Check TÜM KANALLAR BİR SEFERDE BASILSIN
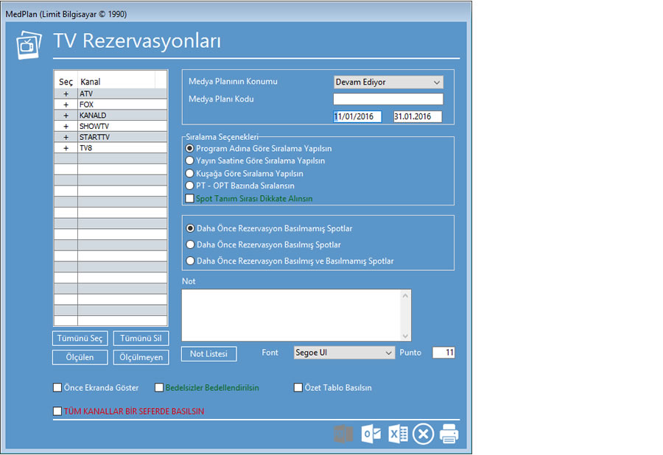The image size is (663, 455). coord(58,412)
